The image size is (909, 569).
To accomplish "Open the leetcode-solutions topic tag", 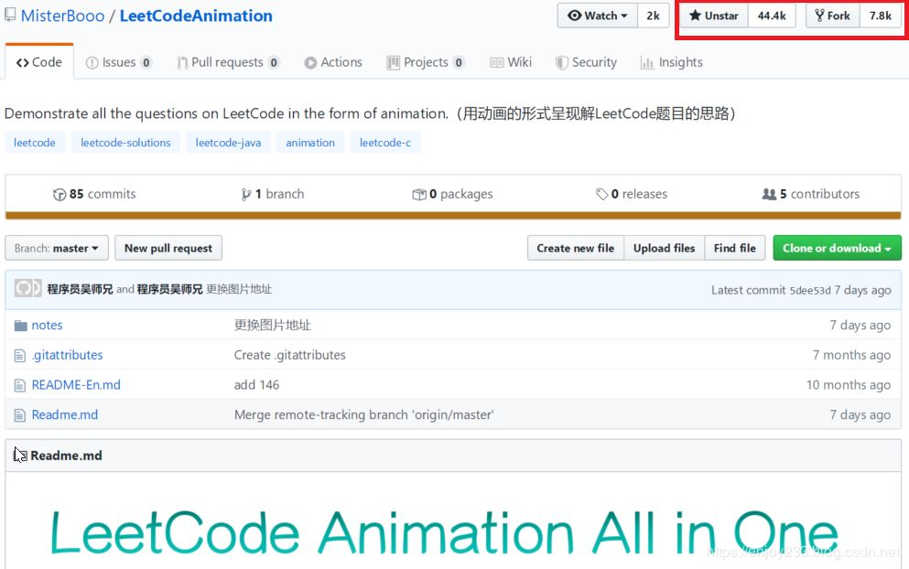I will coord(125,143).
